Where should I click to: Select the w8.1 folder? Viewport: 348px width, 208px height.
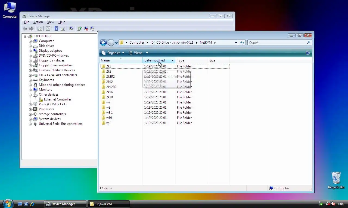click(107, 113)
